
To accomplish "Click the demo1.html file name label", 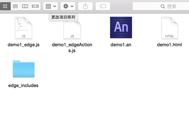I will click(x=169, y=45).
